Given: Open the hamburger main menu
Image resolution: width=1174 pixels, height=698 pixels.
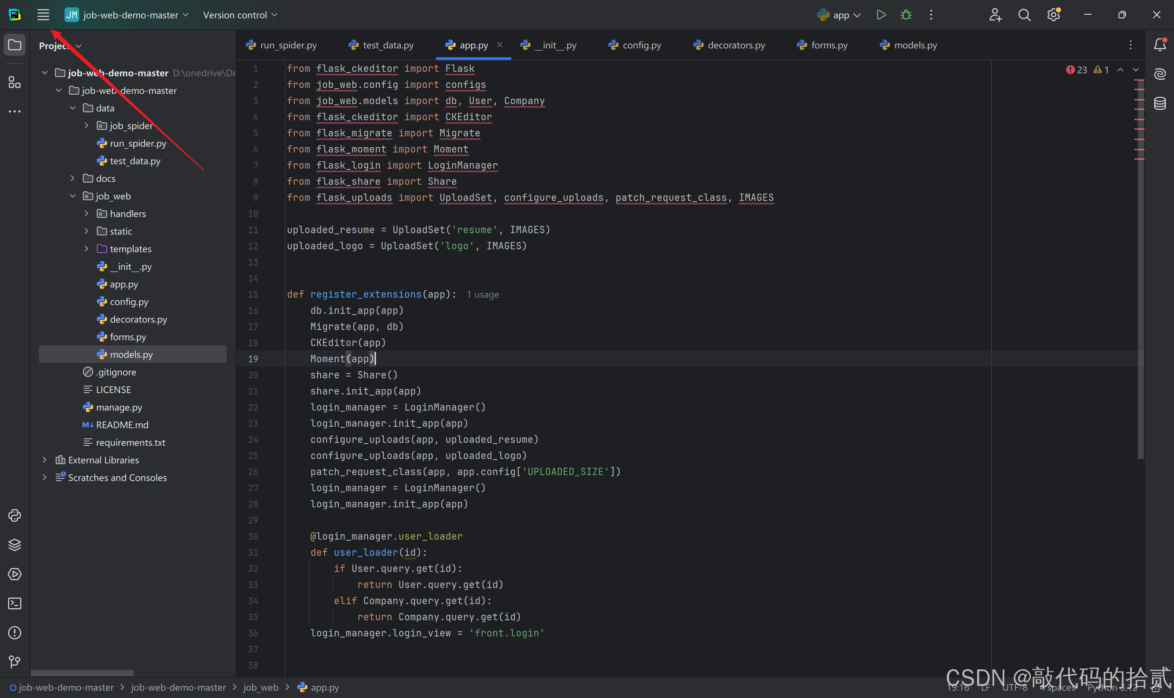Looking at the screenshot, I should point(43,15).
